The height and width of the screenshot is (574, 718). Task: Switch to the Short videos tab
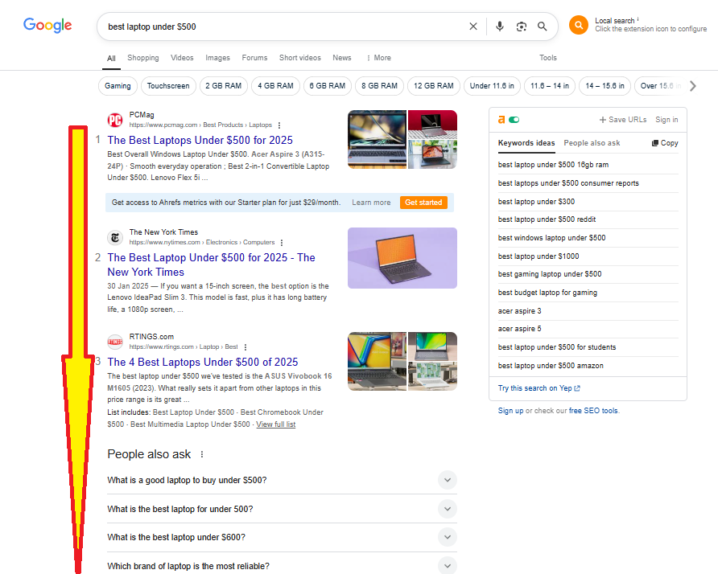click(x=300, y=58)
